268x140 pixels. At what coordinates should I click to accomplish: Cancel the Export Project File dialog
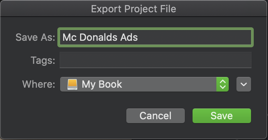155,116
